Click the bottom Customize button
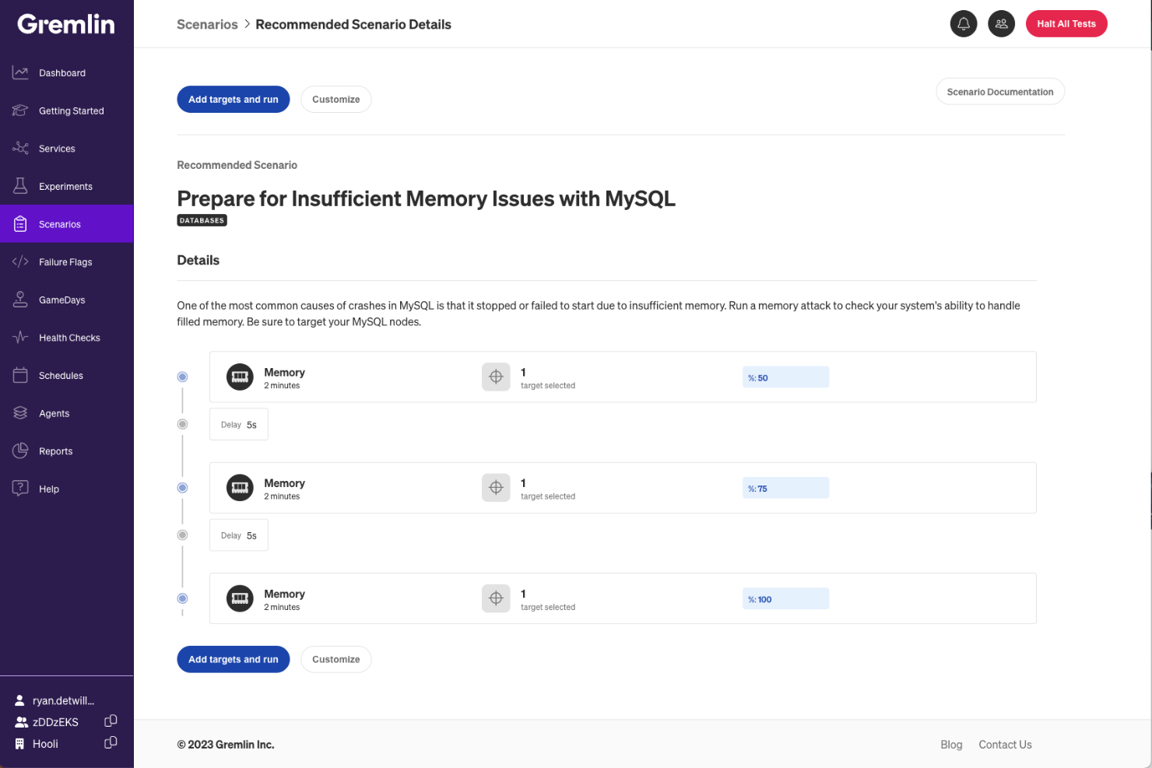Screen dimensions: 1152x768 point(336,659)
